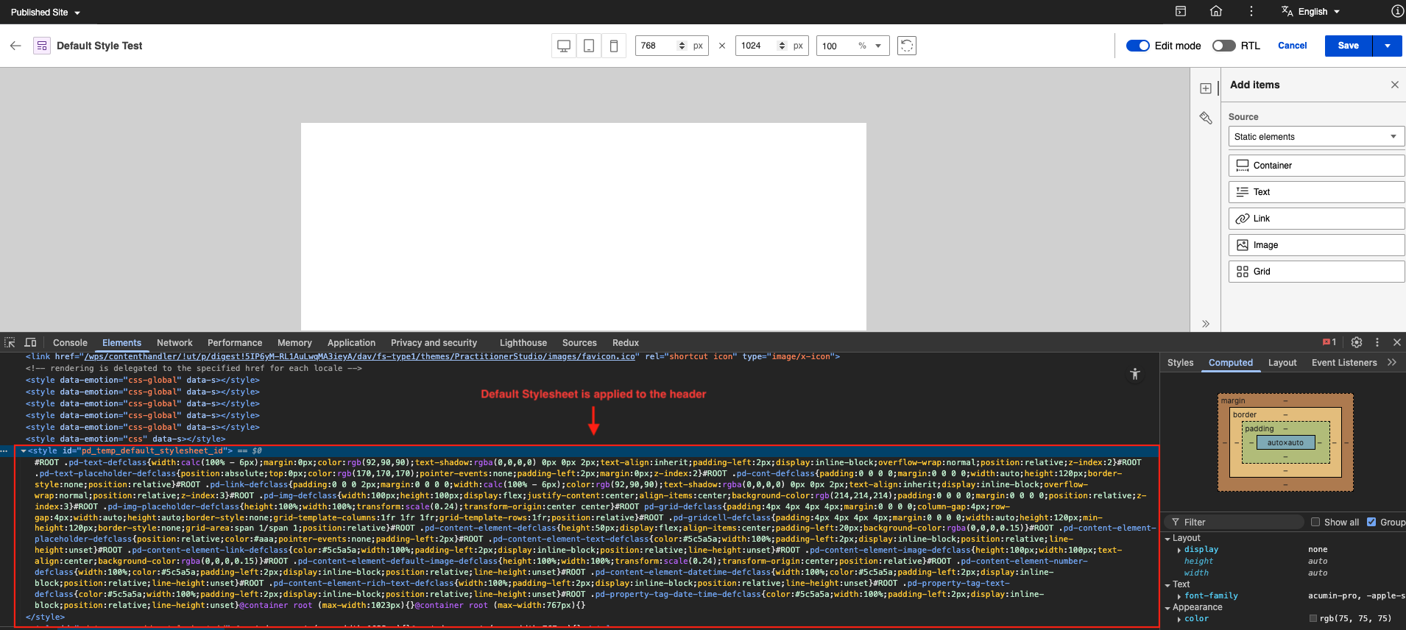Select the tablet viewport icon
The height and width of the screenshot is (630, 1406).
coord(589,46)
